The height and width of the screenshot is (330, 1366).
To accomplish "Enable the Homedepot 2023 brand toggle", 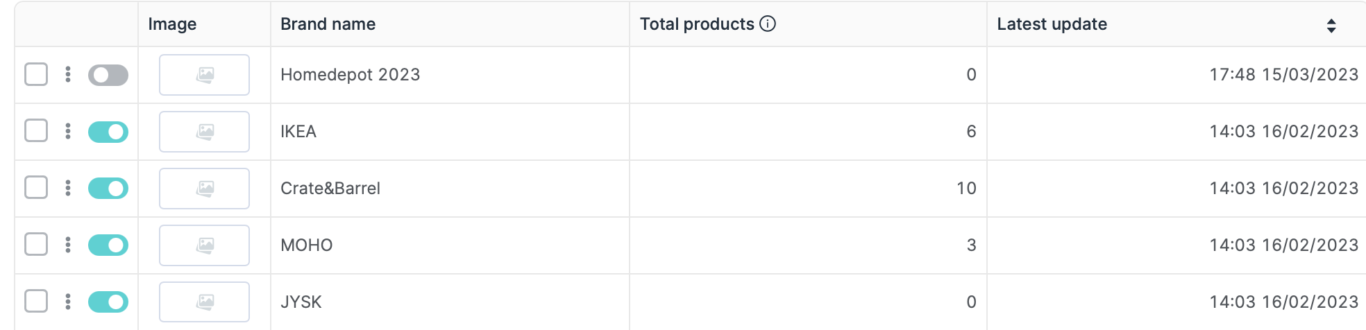I will point(108,75).
